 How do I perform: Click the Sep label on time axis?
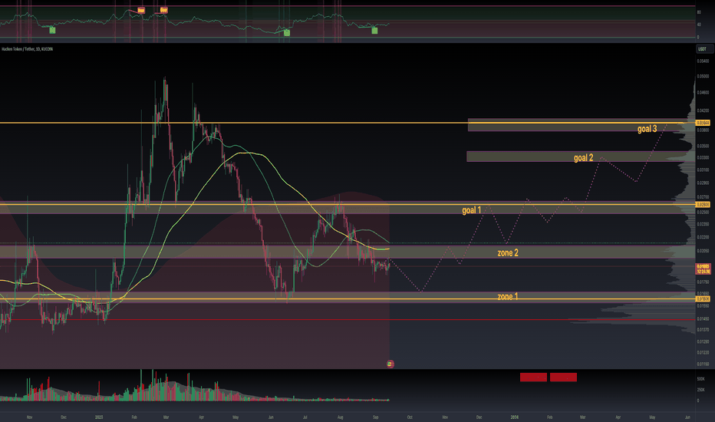375,417
